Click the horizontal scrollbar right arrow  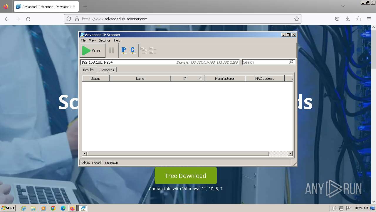point(290,153)
